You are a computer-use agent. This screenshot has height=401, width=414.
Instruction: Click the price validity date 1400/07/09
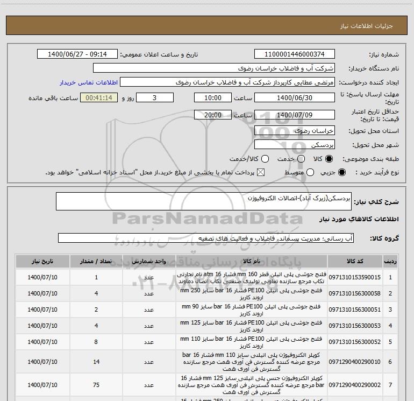[x=295, y=115]
